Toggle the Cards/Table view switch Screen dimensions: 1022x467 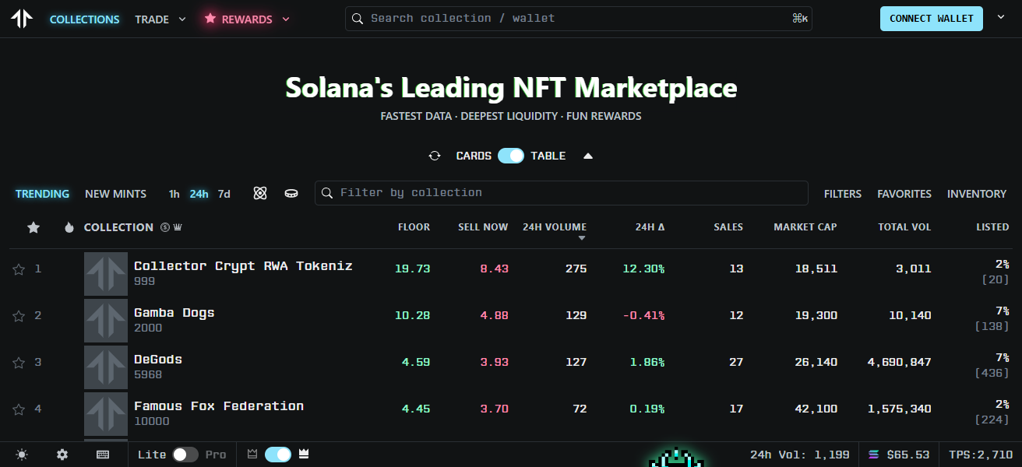pyautogui.click(x=511, y=156)
